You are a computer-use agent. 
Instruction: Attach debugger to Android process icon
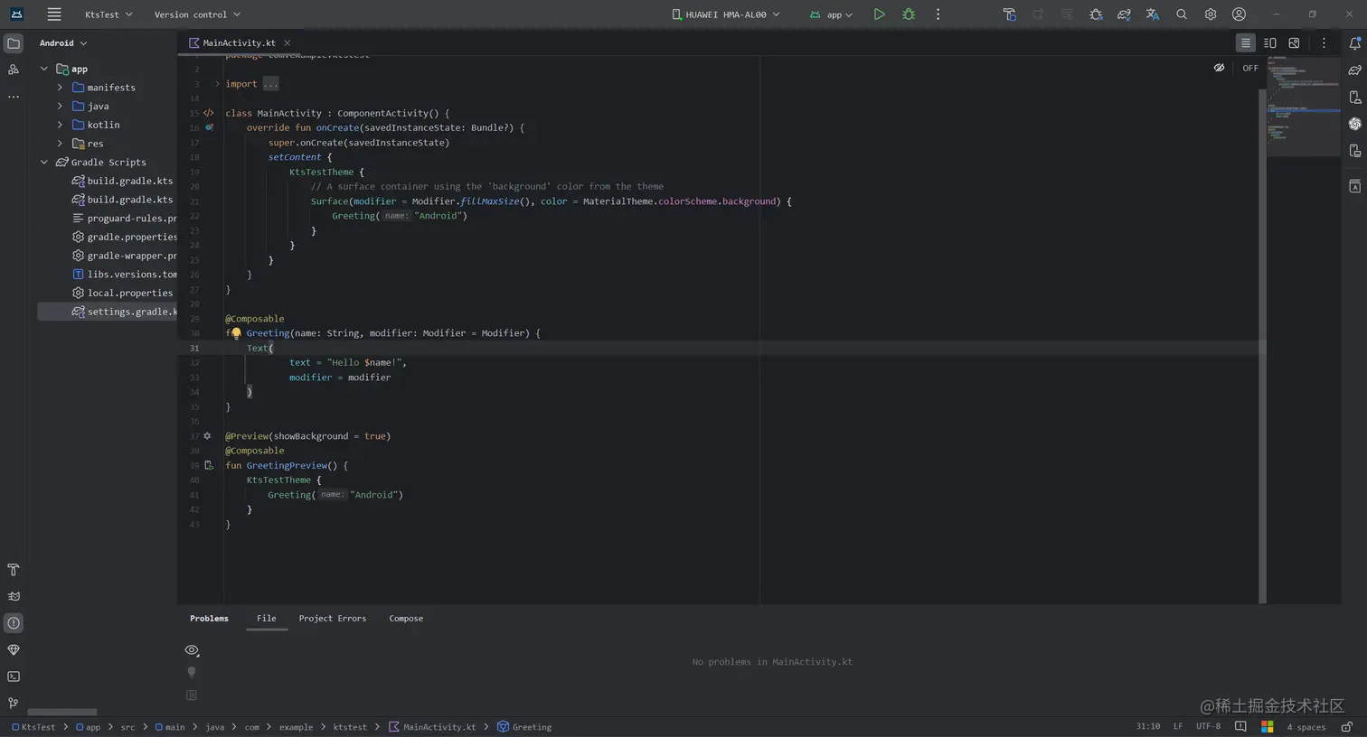point(1096,14)
